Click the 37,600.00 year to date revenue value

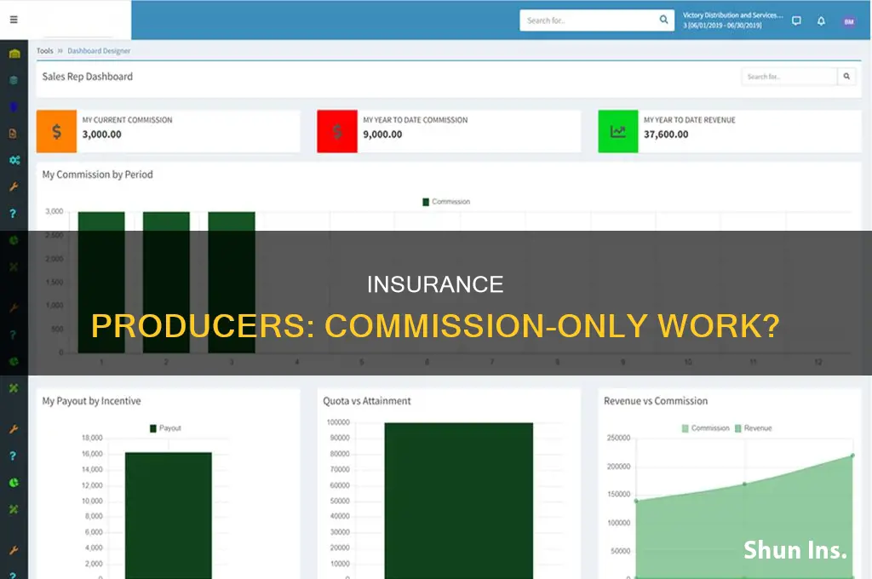tap(666, 134)
